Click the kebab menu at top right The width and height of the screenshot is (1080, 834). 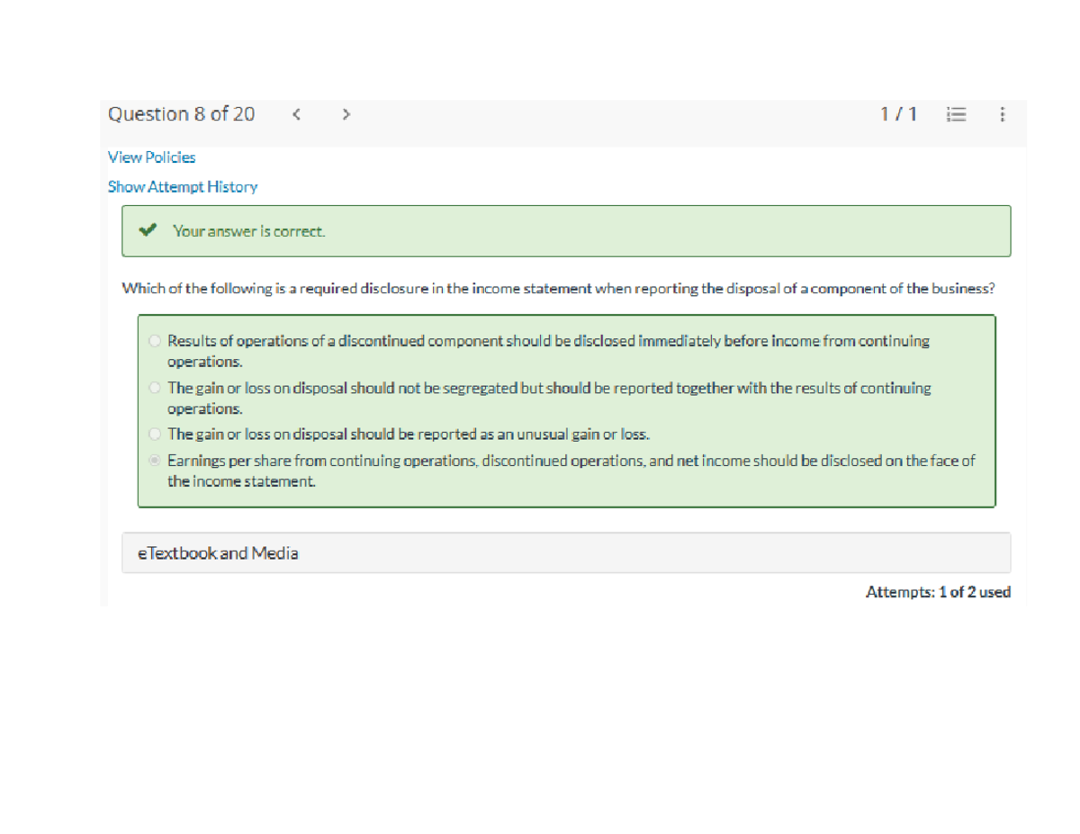click(x=1002, y=114)
